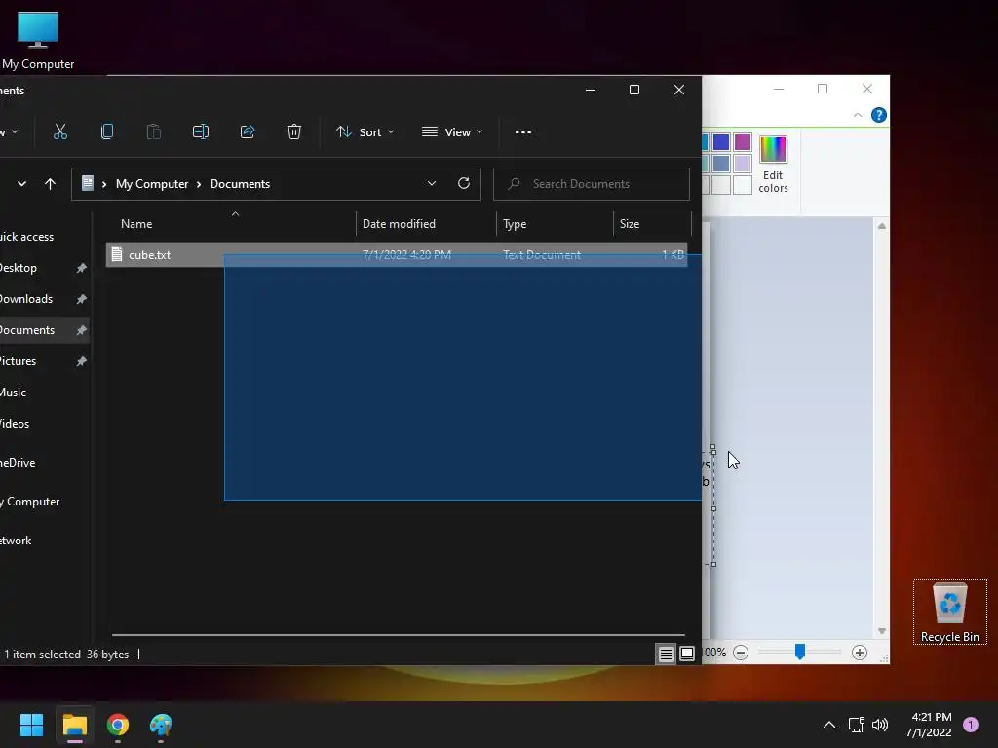Screen dimensions: 998x748
Task: Click the Cut scissors icon in File Explorer
Action: [59, 131]
